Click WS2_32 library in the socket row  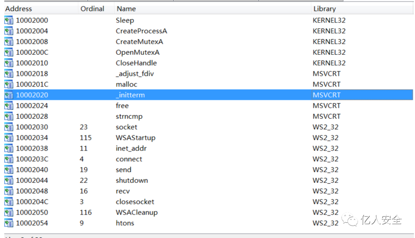325,127
